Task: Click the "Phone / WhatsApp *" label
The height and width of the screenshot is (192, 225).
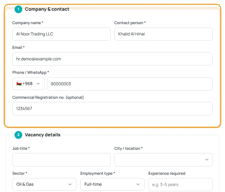Action: 30,72
